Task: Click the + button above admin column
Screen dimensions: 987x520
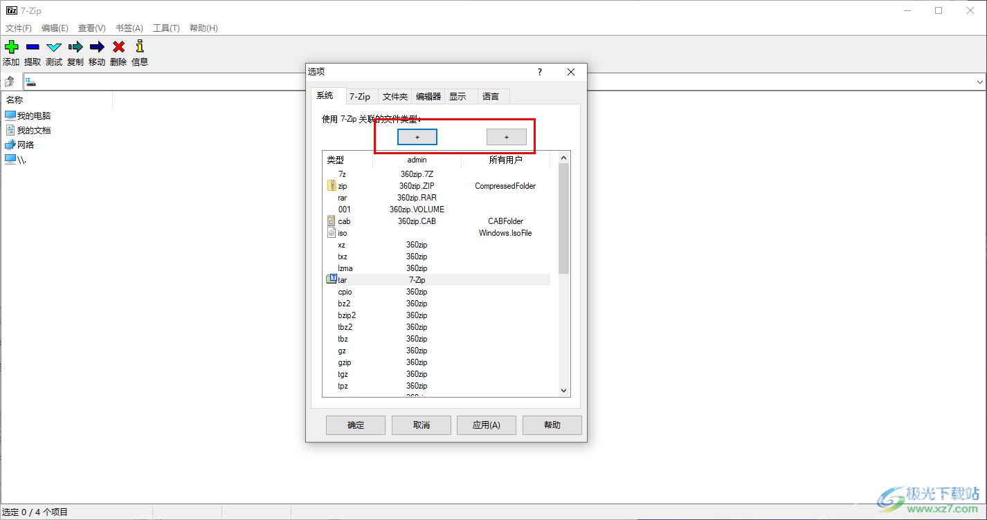Action: tap(417, 137)
